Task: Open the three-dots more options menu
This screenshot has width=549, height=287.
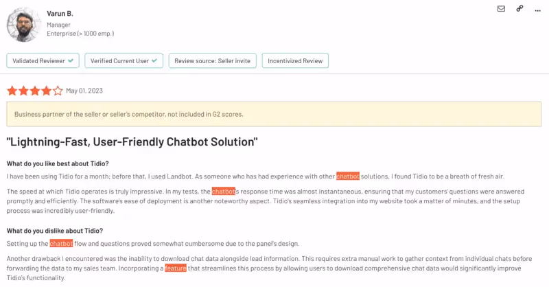Action: pyautogui.click(x=537, y=11)
